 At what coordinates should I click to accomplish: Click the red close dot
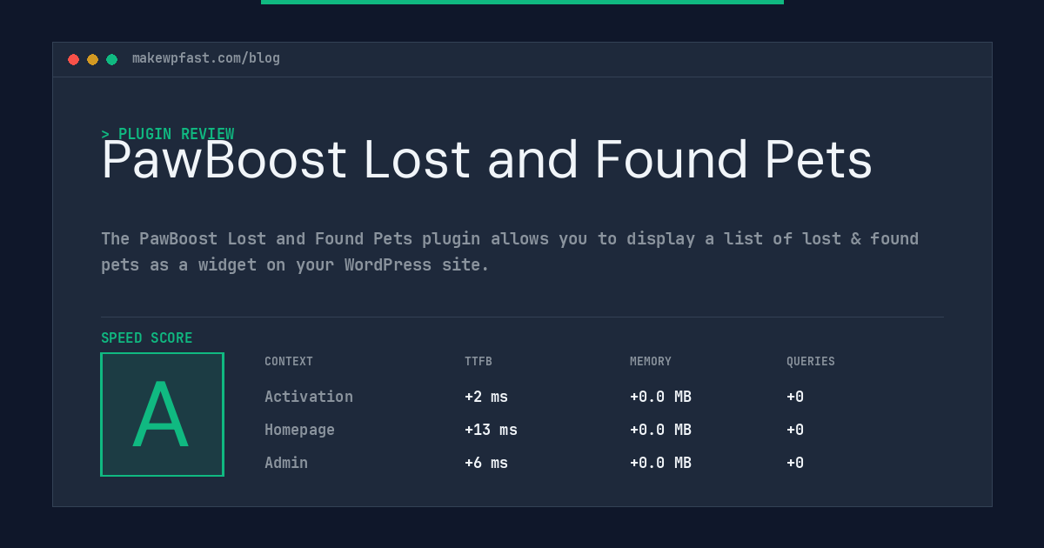(73, 59)
